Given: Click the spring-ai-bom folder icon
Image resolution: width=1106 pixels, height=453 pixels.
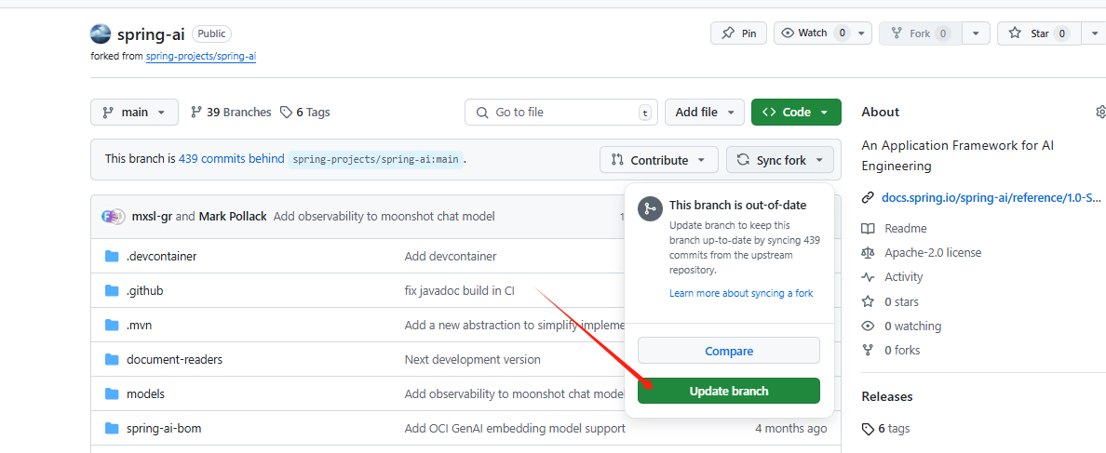Looking at the screenshot, I should pos(112,428).
